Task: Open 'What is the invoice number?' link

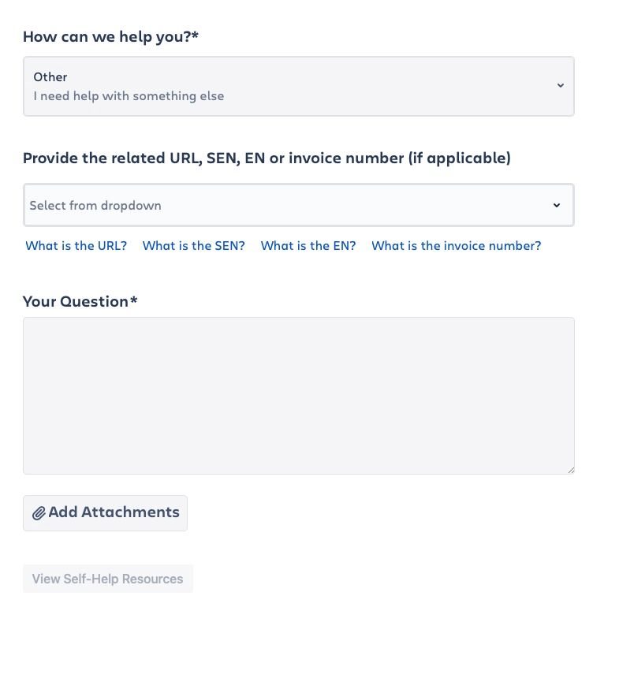Action: (x=457, y=246)
